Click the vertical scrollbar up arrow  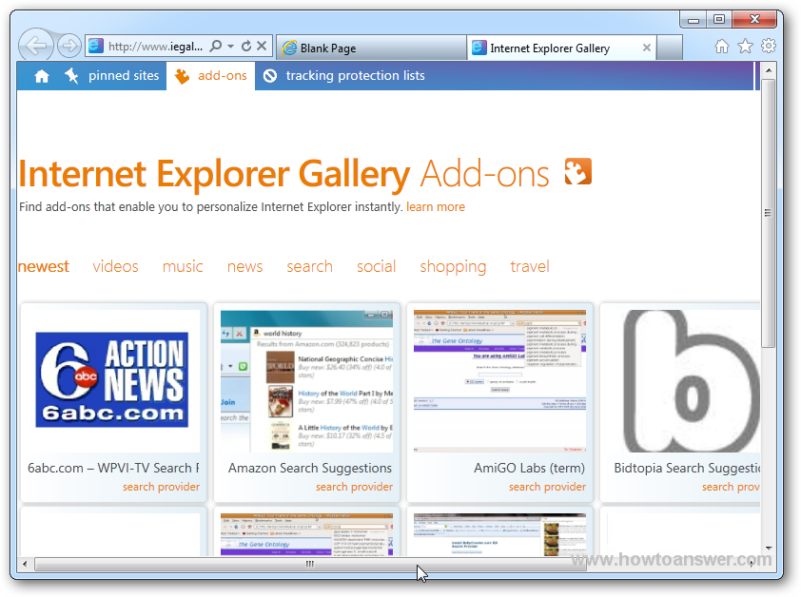pos(769,70)
